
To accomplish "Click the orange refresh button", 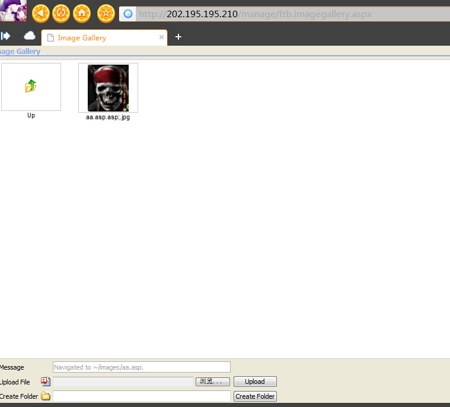I will tap(61, 13).
